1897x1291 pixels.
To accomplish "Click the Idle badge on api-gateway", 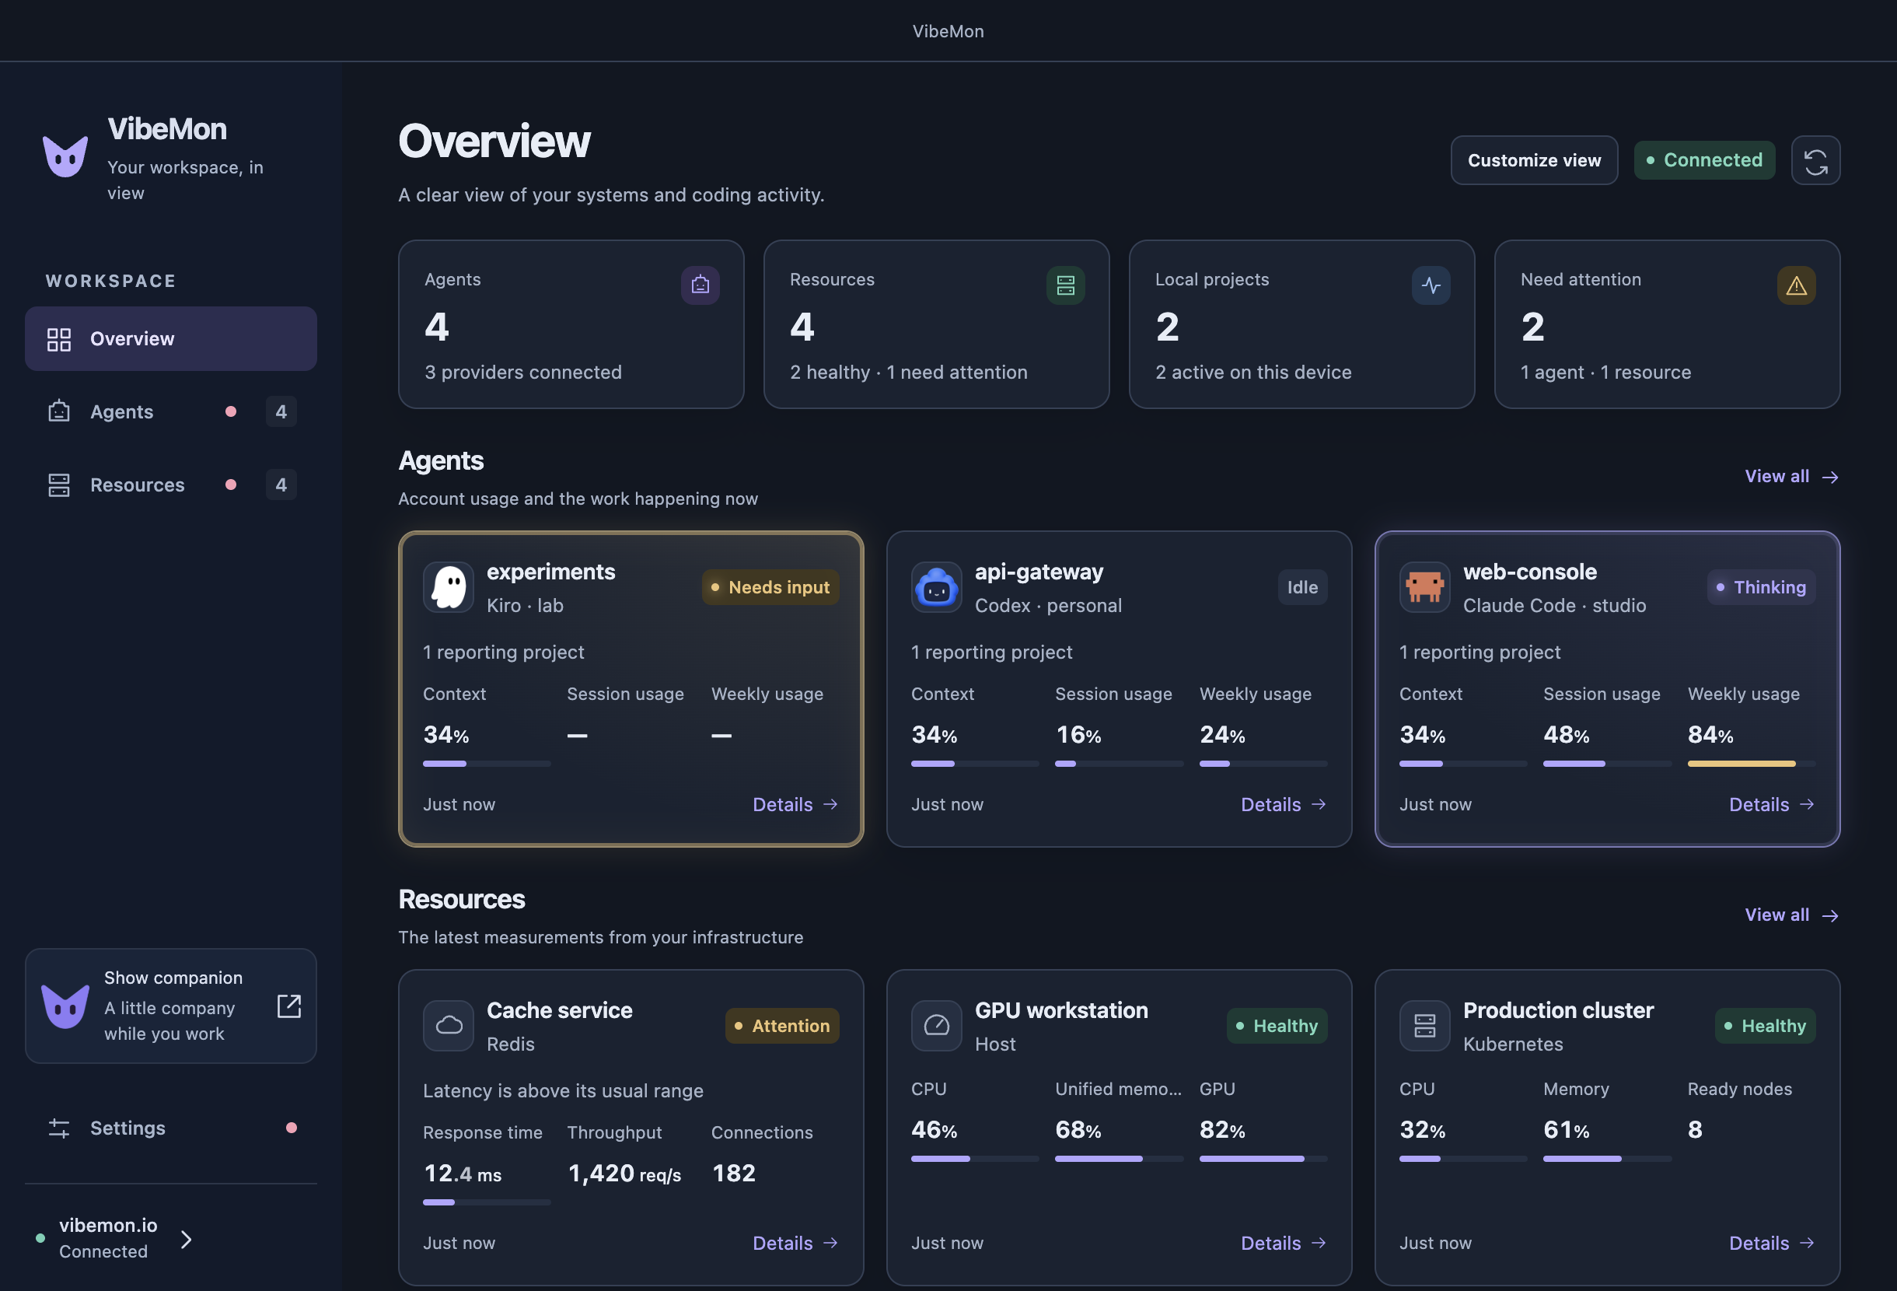I will coord(1302,587).
